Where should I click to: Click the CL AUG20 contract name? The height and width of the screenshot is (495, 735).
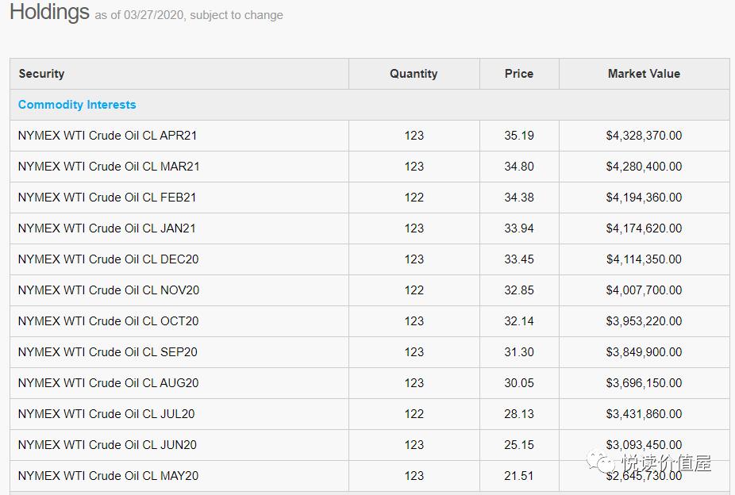tap(108, 383)
